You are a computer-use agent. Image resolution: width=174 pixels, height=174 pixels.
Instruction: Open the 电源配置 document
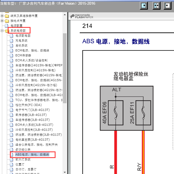coord(16,26)
